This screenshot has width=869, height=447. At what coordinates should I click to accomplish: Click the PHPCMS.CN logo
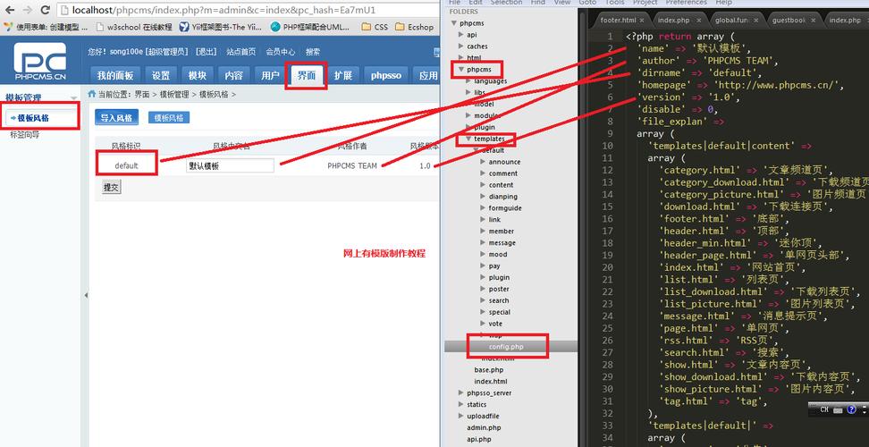[x=40, y=62]
